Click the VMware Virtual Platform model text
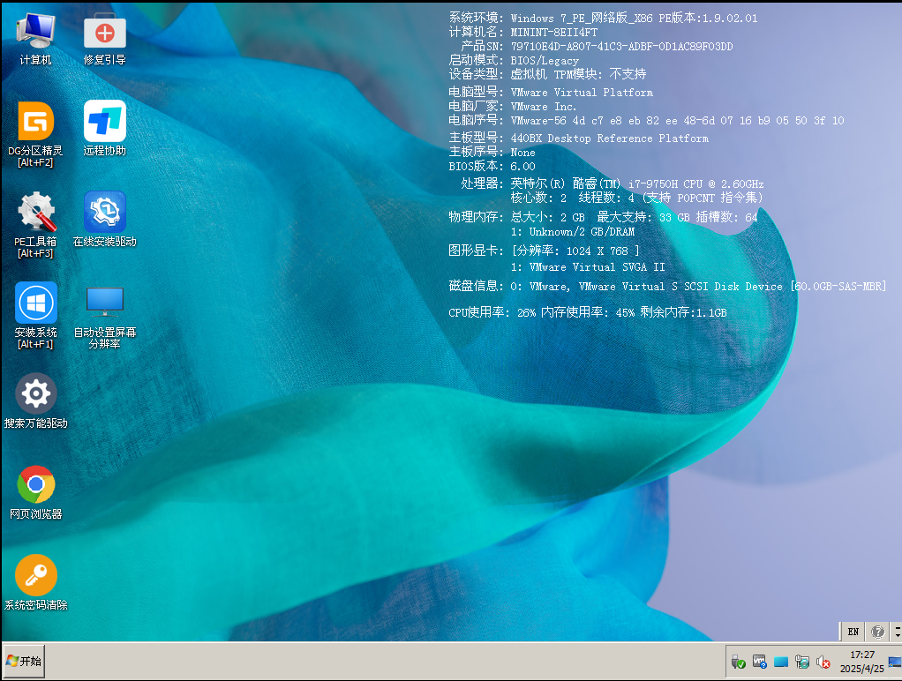This screenshot has width=902, height=681. (x=582, y=92)
